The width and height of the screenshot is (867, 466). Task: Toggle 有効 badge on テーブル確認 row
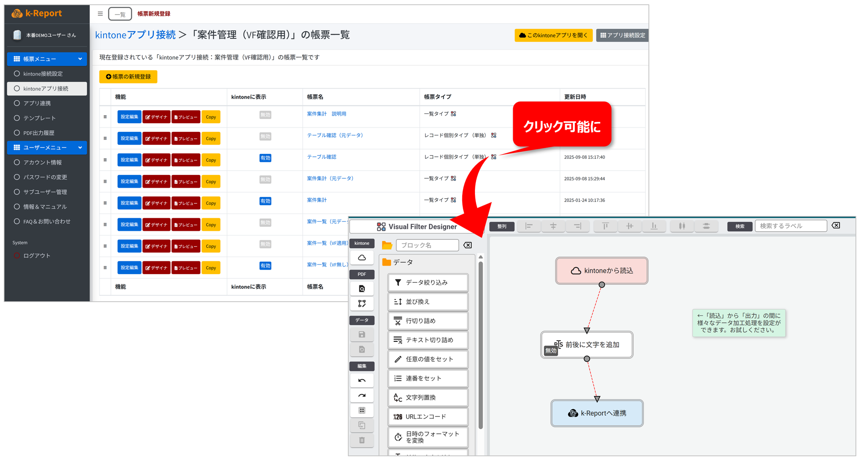click(x=265, y=158)
